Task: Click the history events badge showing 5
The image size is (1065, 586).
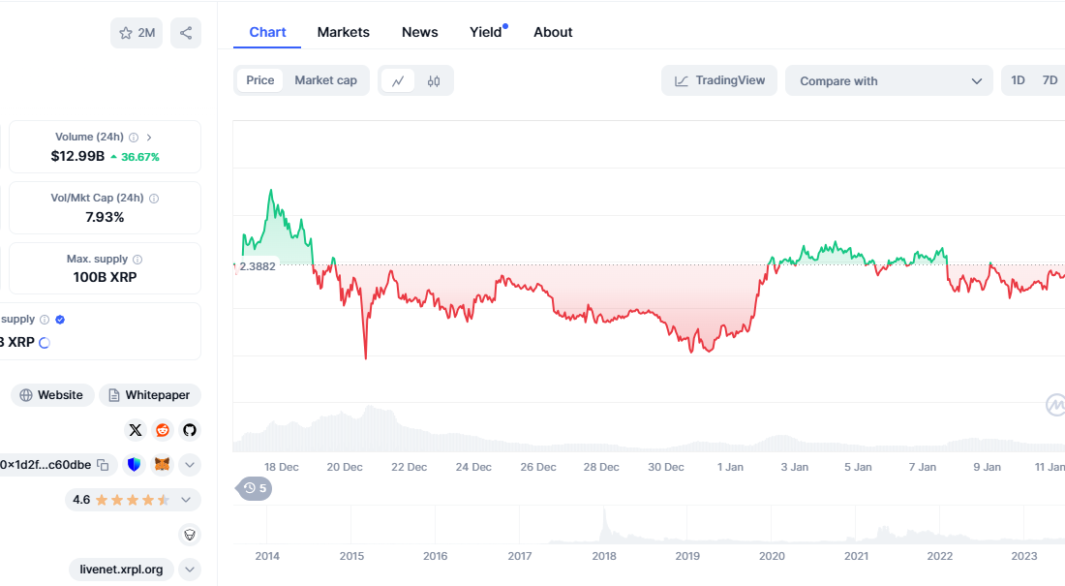Action: pos(255,488)
